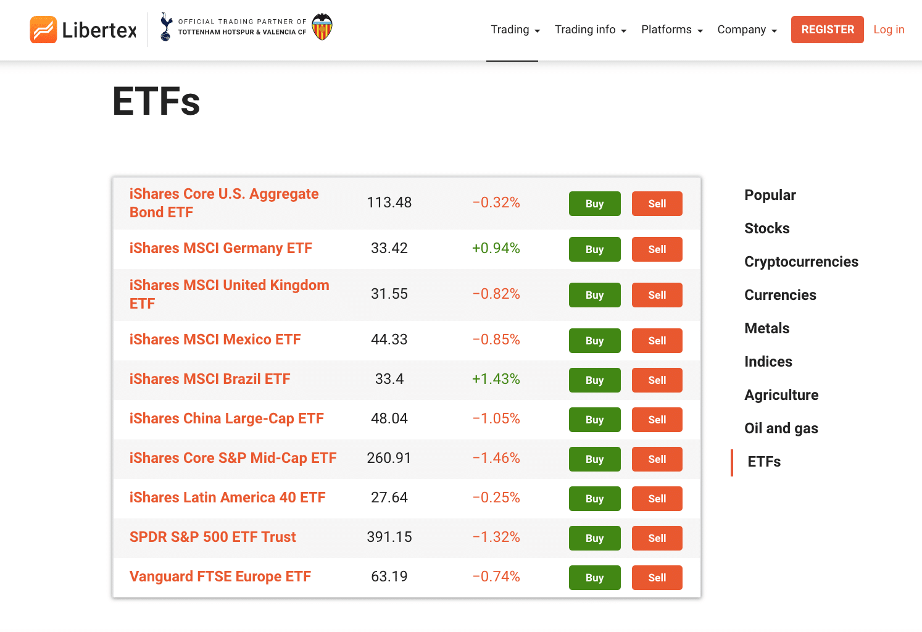Viewport: 922px width, 632px height.
Task: Buy iShares Core S&P Mid-Cap ETF
Action: coord(594,459)
